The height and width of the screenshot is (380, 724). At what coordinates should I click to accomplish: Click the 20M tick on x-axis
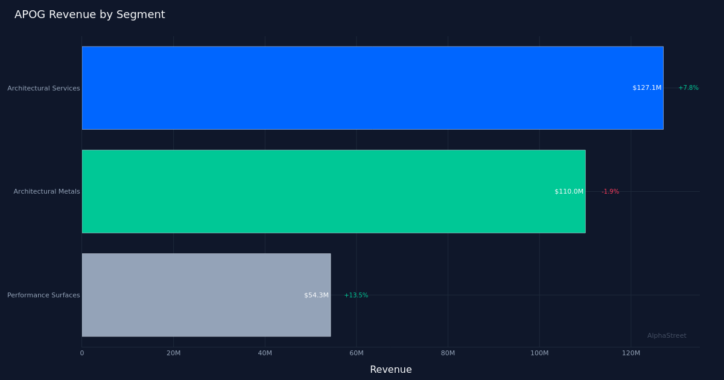(173, 353)
